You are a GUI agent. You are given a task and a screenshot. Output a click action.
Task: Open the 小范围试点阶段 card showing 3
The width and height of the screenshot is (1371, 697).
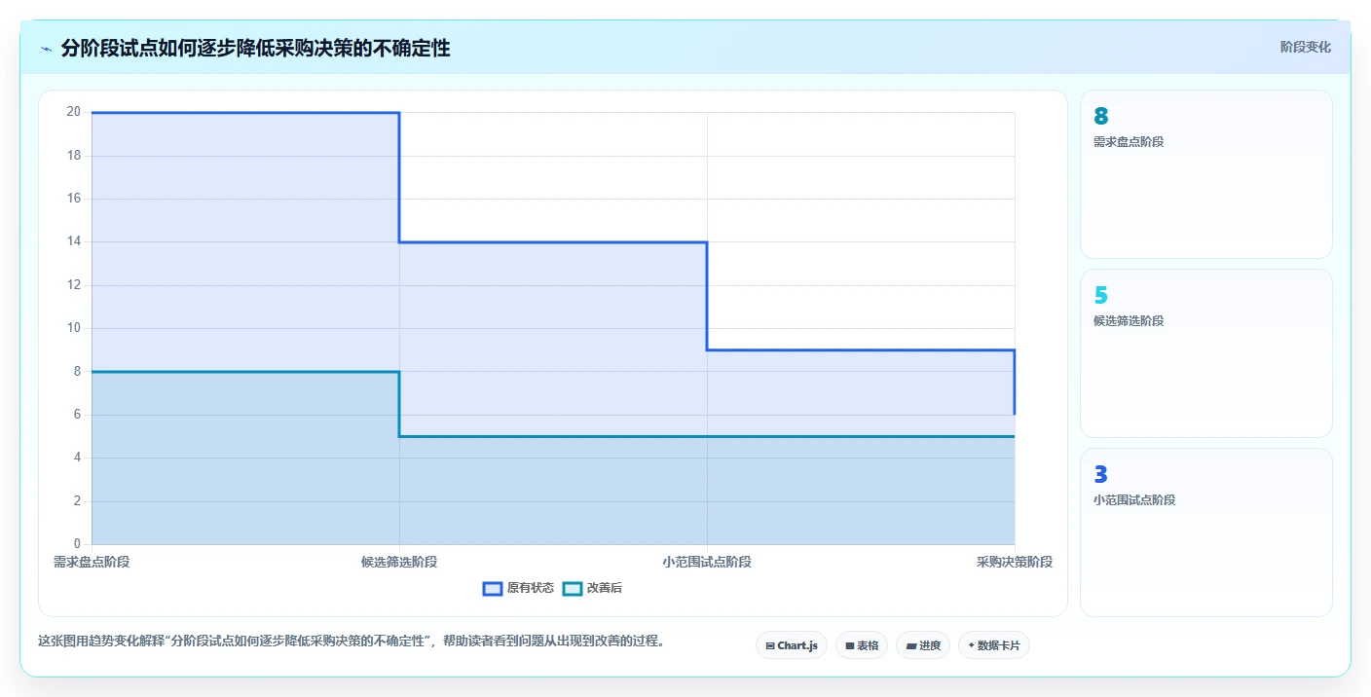point(1206,532)
